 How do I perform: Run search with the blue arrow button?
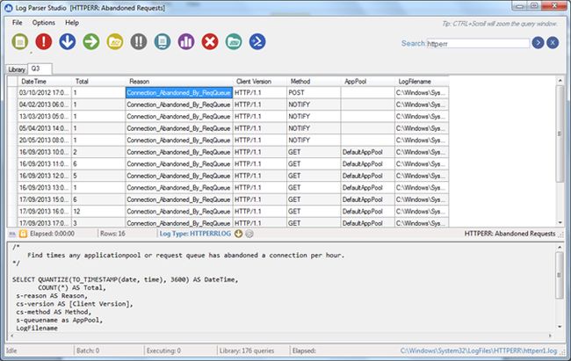coord(538,43)
